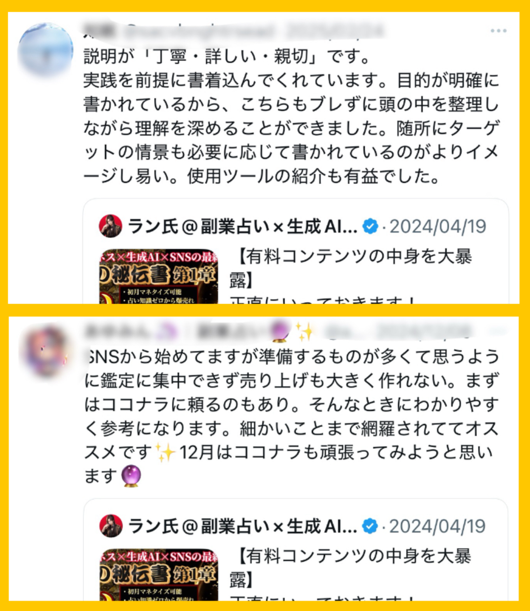Click ラン氏's avatar in the quote under the ココナラ tweet
The width and height of the screenshot is (530, 611).
pos(111,526)
